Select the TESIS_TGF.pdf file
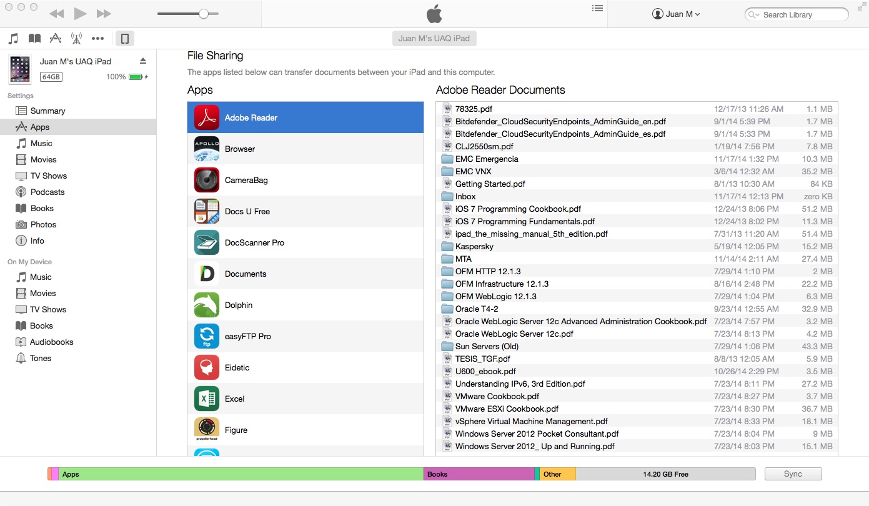Image resolution: width=869 pixels, height=506 pixels. (637, 359)
